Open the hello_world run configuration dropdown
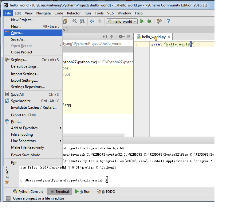This screenshot has height=210, width=232. (122, 21)
